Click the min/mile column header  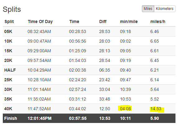[x=129, y=21]
